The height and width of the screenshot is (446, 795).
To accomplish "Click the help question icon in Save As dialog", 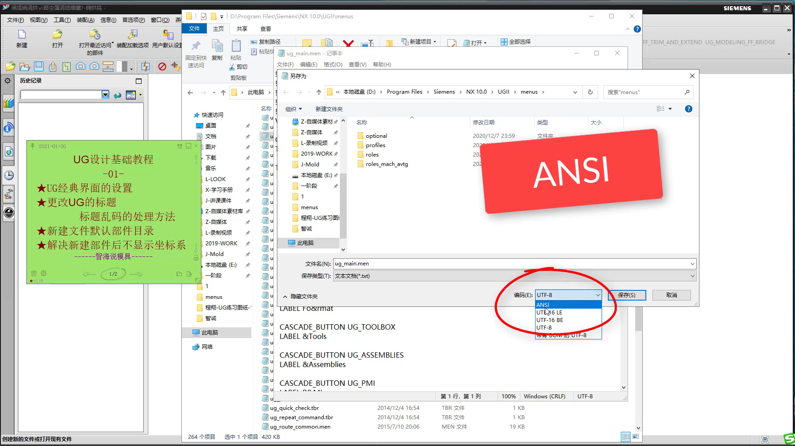I will tap(689, 109).
